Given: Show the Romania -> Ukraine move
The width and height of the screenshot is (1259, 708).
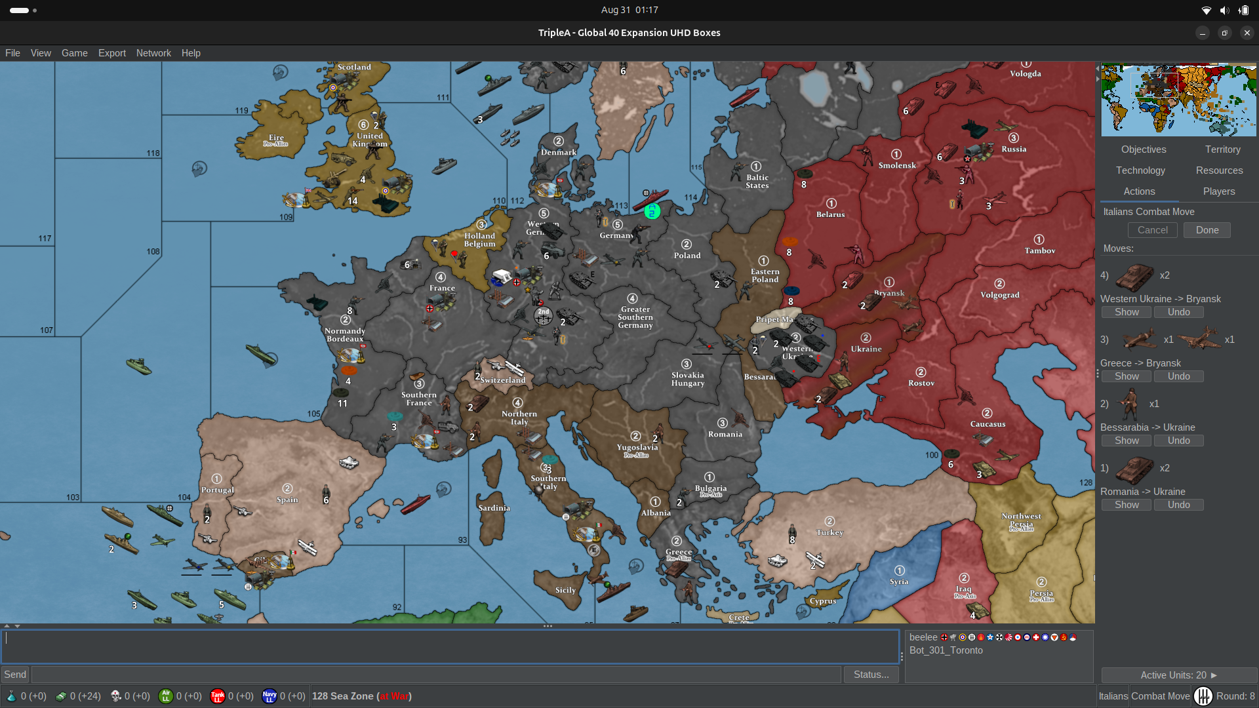Looking at the screenshot, I should (x=1127, y=505).
